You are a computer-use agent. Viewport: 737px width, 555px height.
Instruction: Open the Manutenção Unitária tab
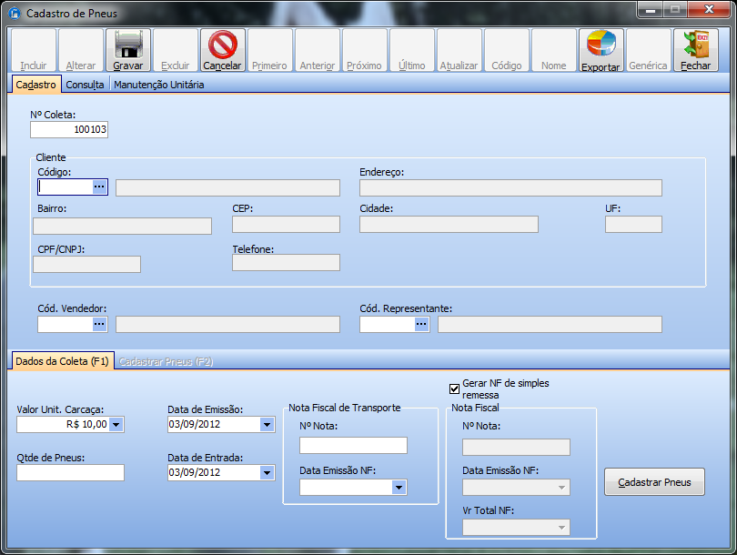tap(158, 85)
